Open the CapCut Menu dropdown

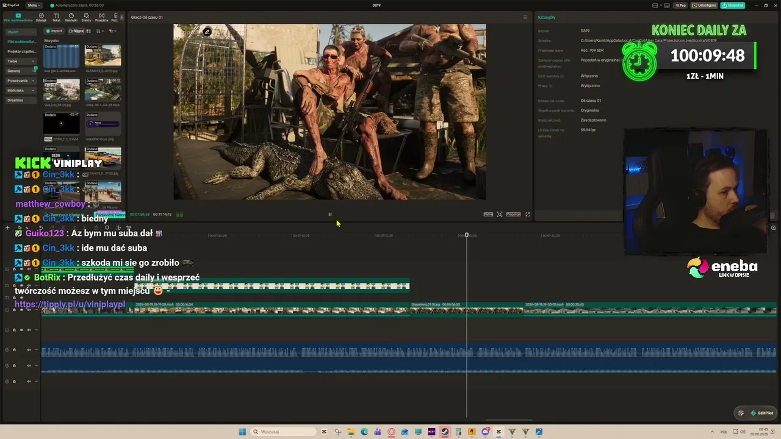pos(34,5)
